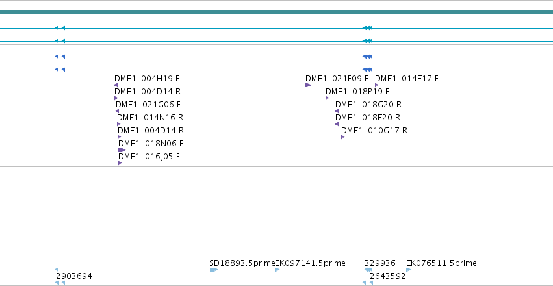Click the arrow glyph beneath DME1-018G20.R

(x=337, y=111)
